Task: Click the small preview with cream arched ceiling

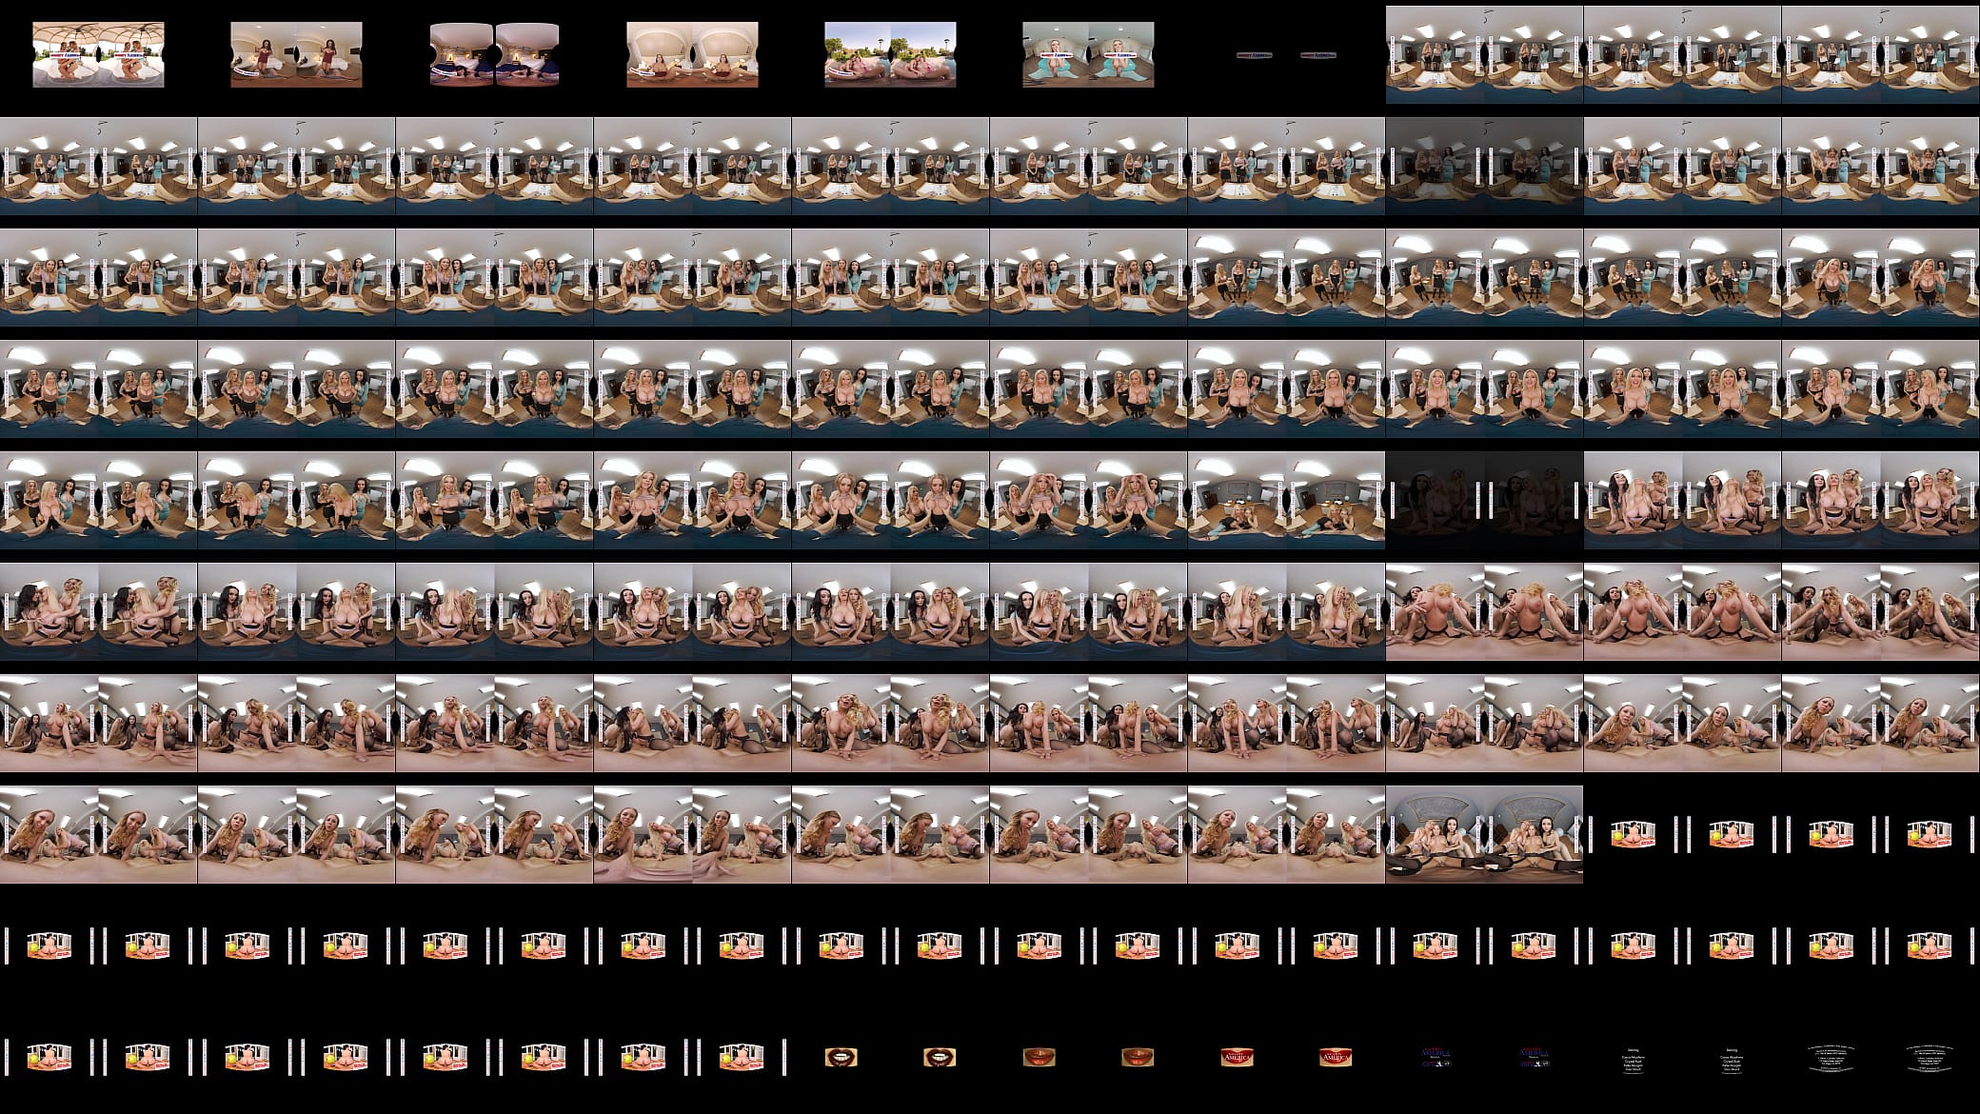Action: pyautogui.click(x=692, y=55)
